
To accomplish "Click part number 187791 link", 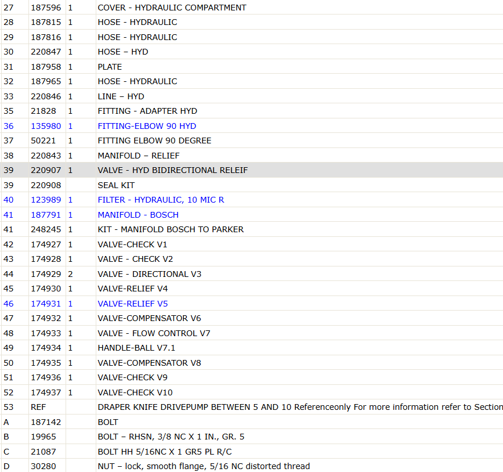I will tap(46, 215).
